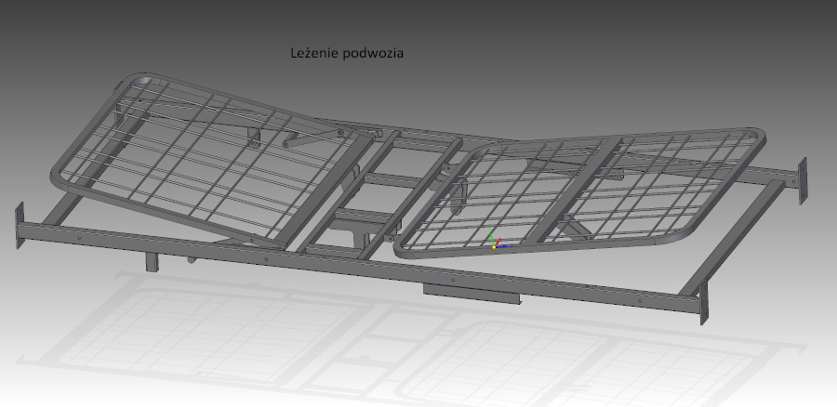This screenshot has height=407, width=837.
Task: Select the long front frame rail
Action: [x=359, y=268]
